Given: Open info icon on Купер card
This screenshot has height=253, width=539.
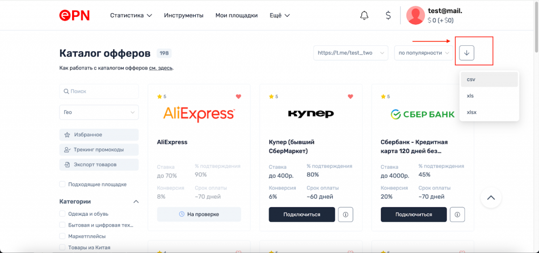Looking at the screenshot, I should click(x=345, y=215).
